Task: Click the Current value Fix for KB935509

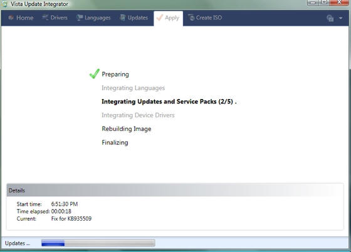Action: pos(71,219)
